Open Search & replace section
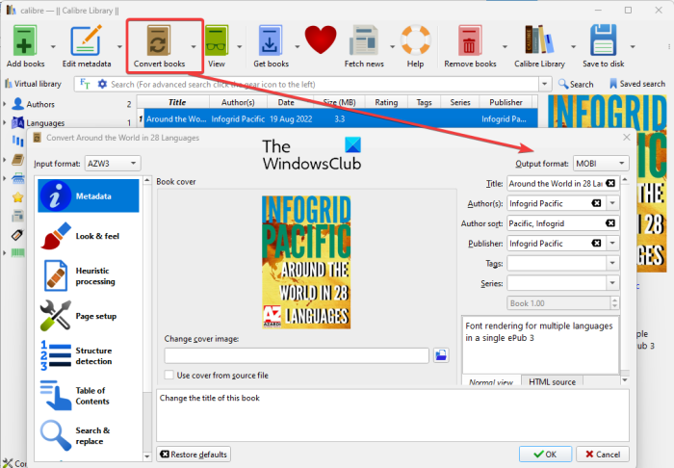The image size is (674, 468). tap(89, 436)
